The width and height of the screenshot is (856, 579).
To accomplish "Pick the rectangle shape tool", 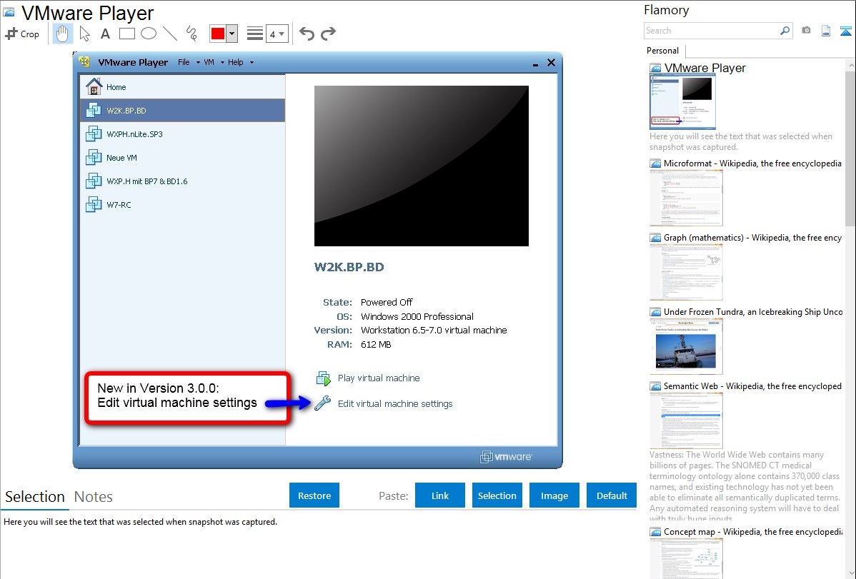I will click(127, 34).
